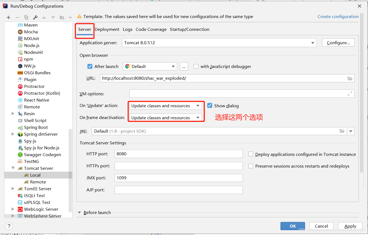Remove configuration with minus icon
The height and width of the screenshot is (235, 368).
17,17
